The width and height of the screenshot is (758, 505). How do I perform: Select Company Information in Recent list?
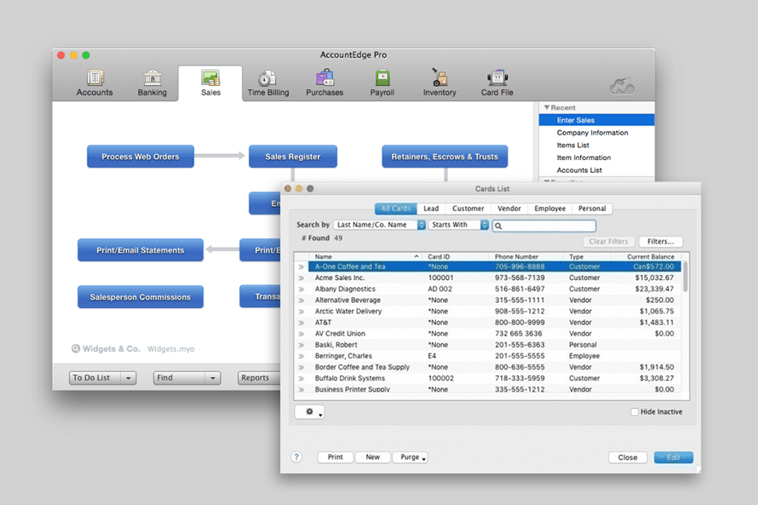click(597, 133)
